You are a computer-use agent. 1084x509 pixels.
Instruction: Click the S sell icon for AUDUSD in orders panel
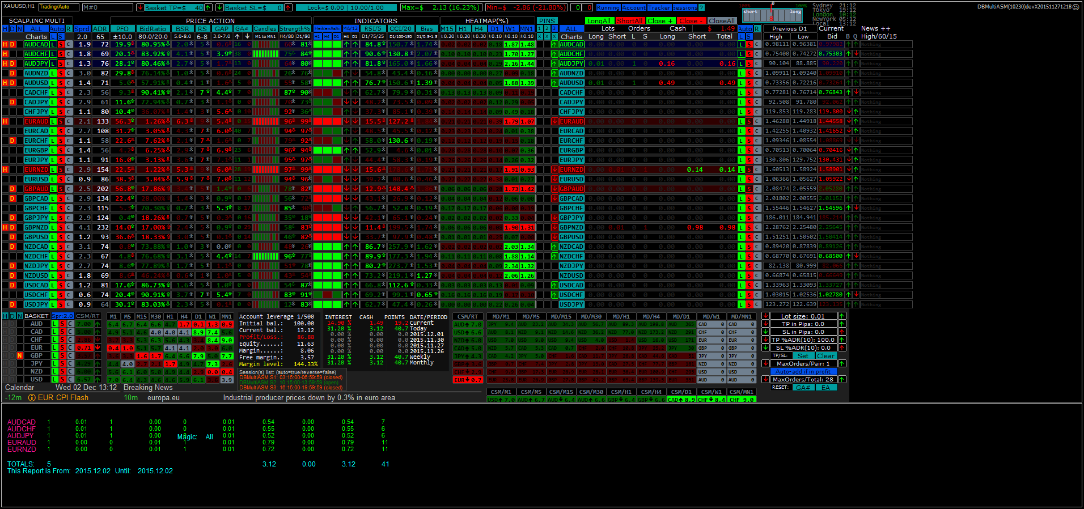tap(749, 83)
